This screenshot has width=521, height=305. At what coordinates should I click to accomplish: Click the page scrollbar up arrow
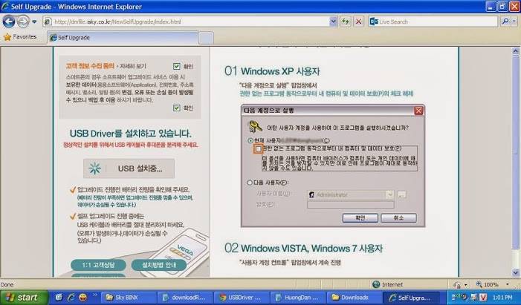click(x=515, y=50)
